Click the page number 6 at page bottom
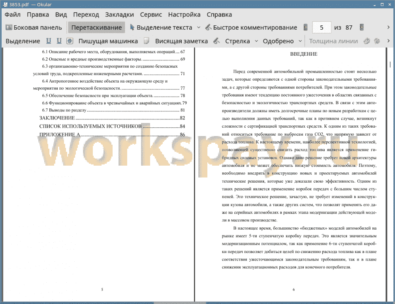This screenshot has height=304, width=395. click(x=293, y=289)
